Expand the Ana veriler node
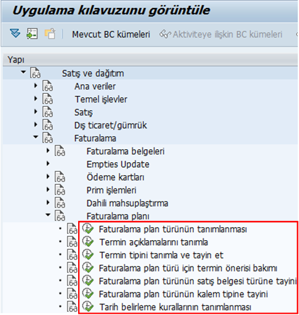The width and height of the screenshot is (299, 315). (36, 86)
